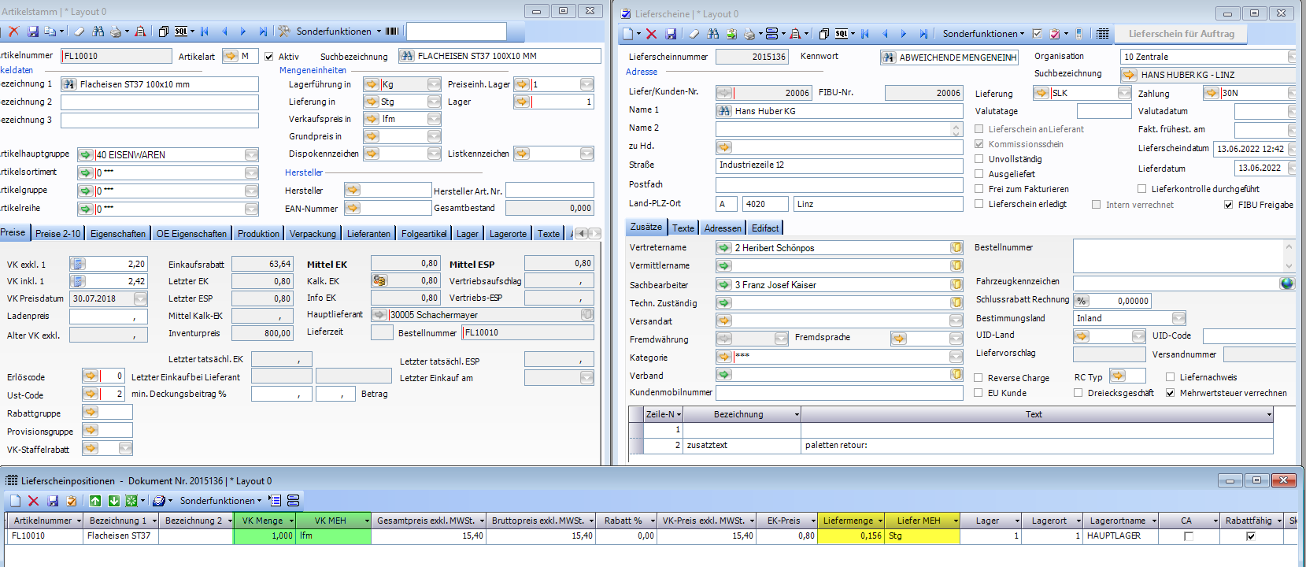Check the Reverse Charge checkbox

click(x=979, y=378)
